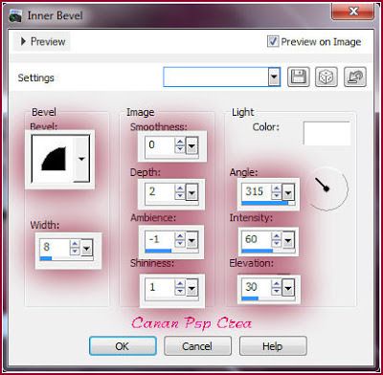The image size is (383, 375).
Task: Click the blue Elevation slider bar
Action: point(250,298)
